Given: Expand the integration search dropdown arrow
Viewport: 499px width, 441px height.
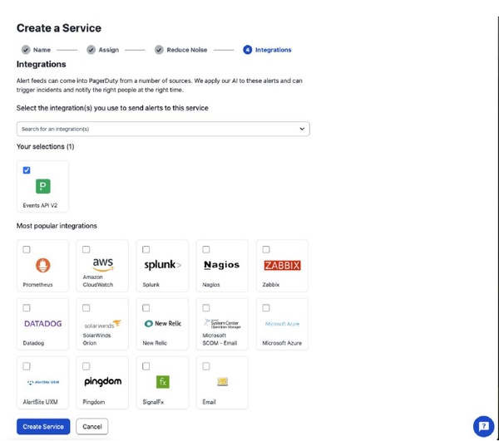Looking at the screenshot, I should point(302,129).
